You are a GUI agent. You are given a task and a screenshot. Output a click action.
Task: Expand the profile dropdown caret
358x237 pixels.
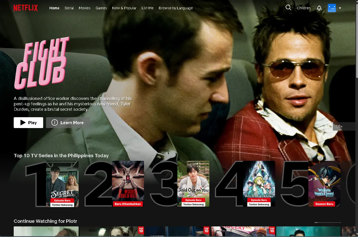[340, 8]
